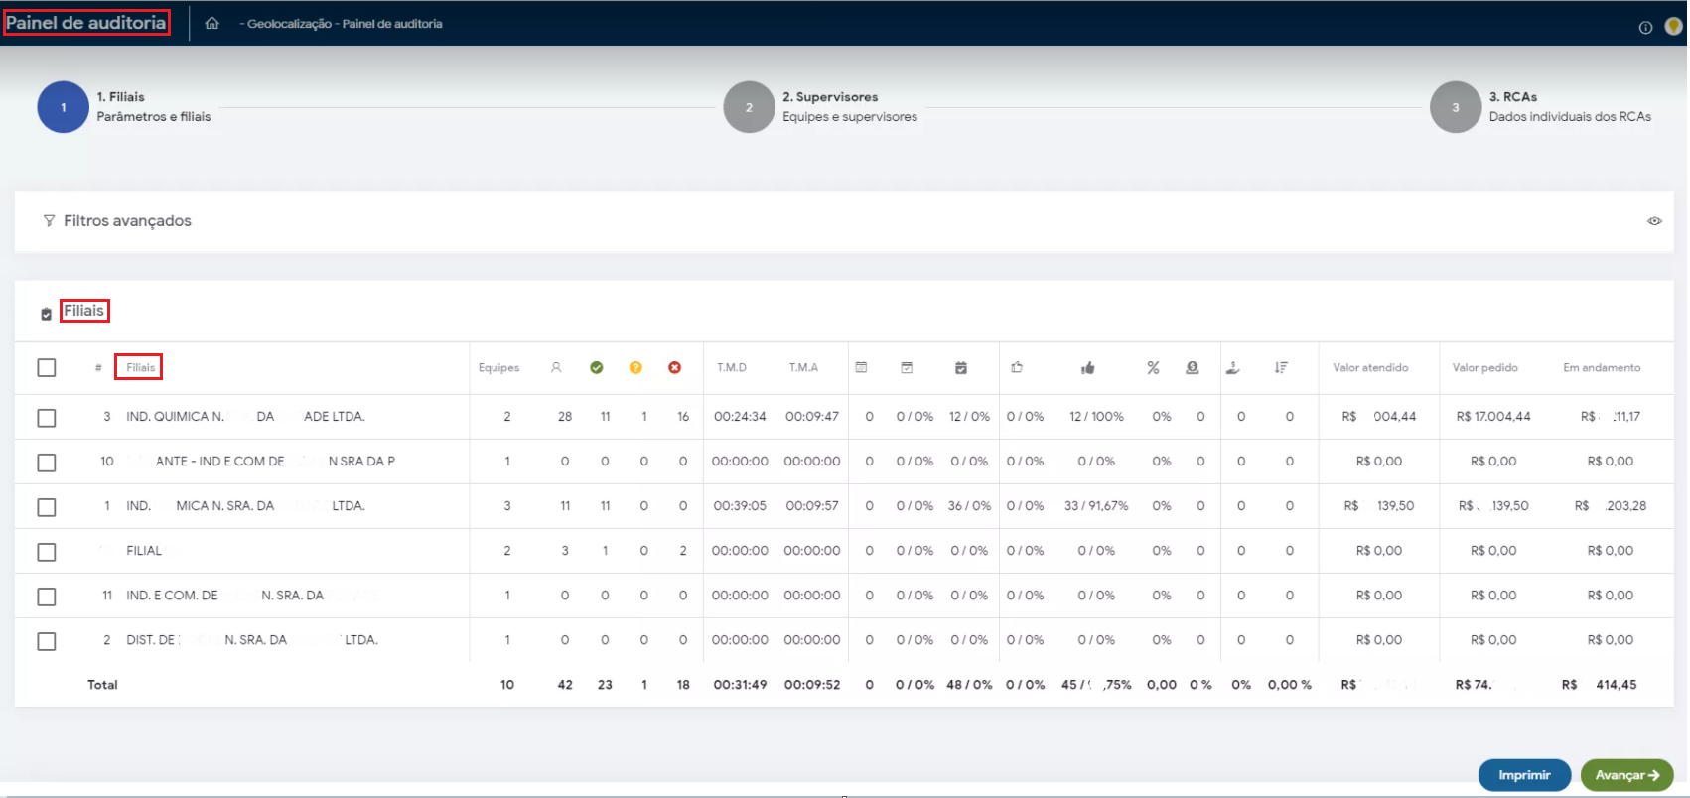Click the Imprimir button
The height and width of the screenshot is (798, 1690).
tap(1524, 775)
